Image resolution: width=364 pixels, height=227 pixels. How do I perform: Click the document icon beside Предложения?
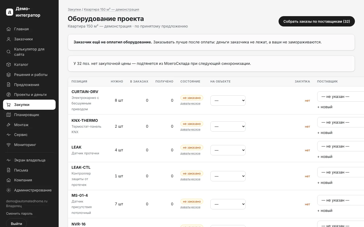click(x=9, y=85)
